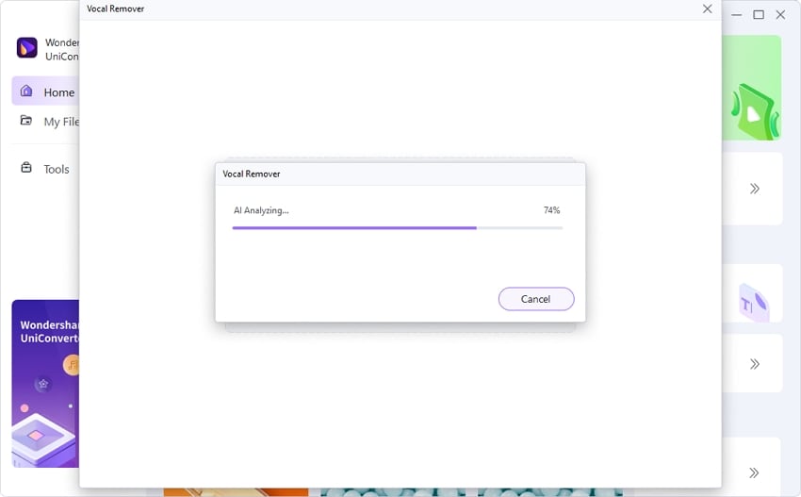Click the My Files folder icon

point(26,121)
